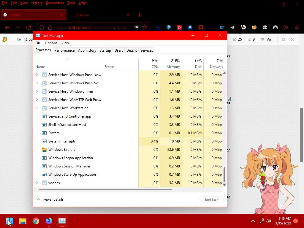Click the End task button

point(211,199)
